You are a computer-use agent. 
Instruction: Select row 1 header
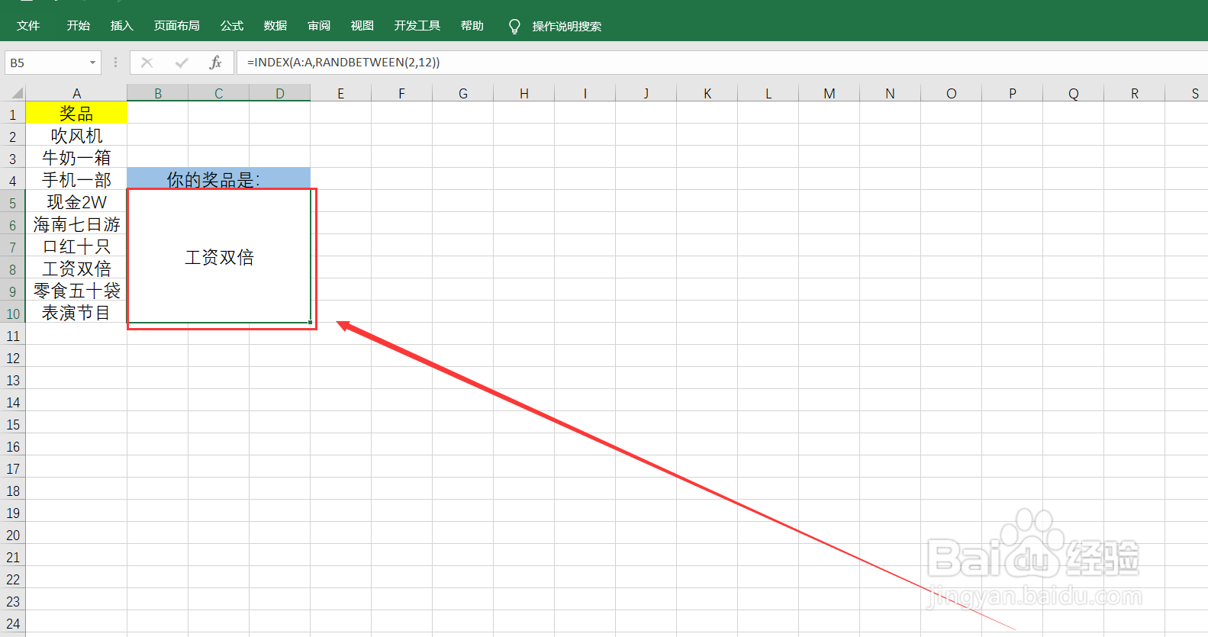click(12, 114)
